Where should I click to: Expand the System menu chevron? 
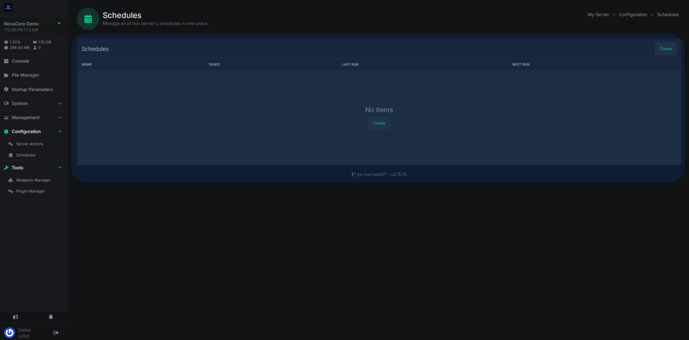[x=60, y=103]
